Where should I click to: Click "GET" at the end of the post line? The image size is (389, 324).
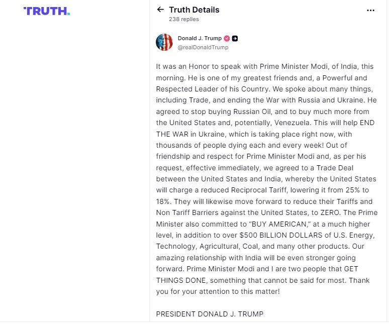(350, 269)
